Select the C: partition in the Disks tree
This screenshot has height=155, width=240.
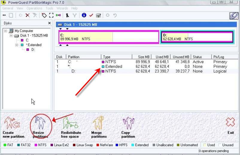[x=27, y=40]
